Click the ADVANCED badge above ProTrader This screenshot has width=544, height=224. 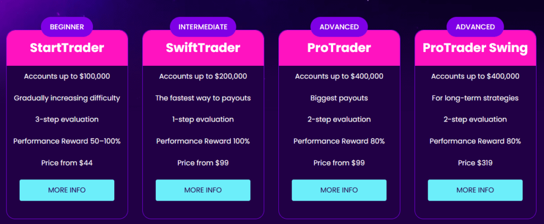pos(339,27)
